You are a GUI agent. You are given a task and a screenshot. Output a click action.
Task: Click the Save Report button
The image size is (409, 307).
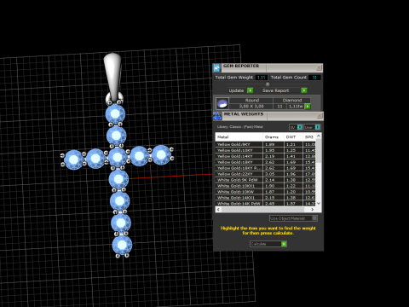[x=284, y=90]
